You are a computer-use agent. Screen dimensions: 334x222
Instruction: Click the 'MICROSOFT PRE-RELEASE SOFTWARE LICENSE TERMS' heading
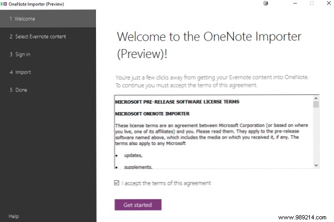(x=177, y=102)
